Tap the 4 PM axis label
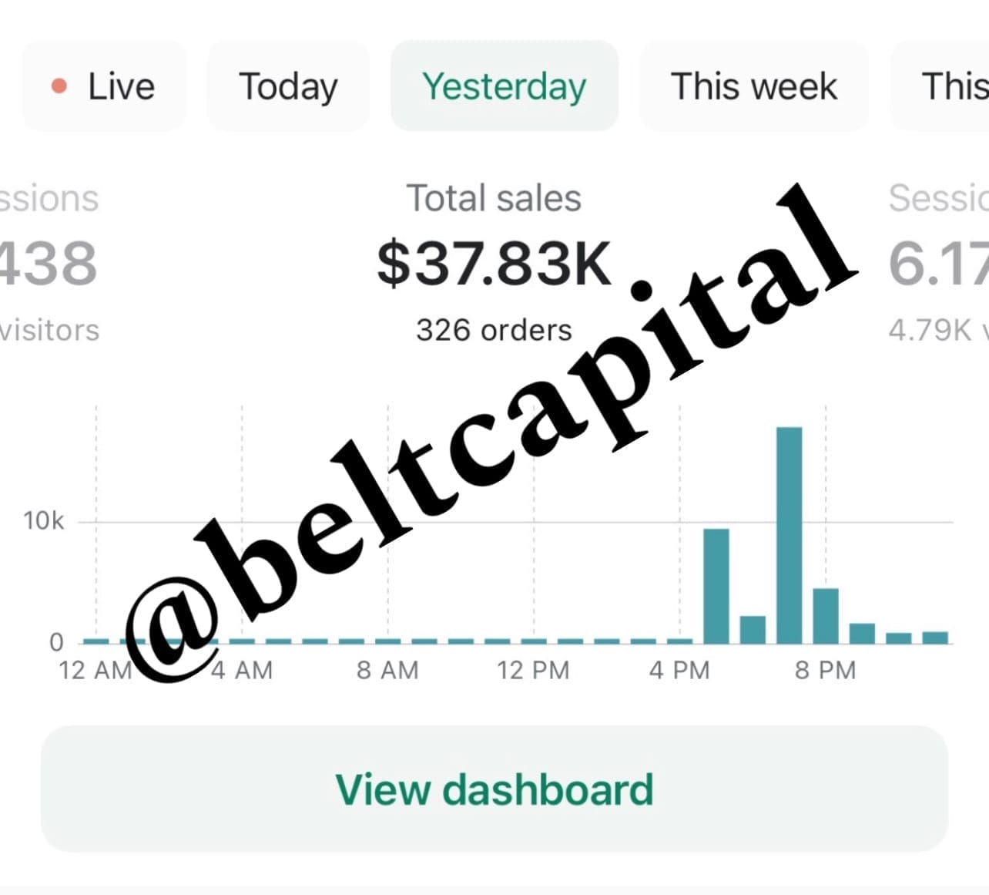This screenshot has width=989, height=895. [679, 670]
